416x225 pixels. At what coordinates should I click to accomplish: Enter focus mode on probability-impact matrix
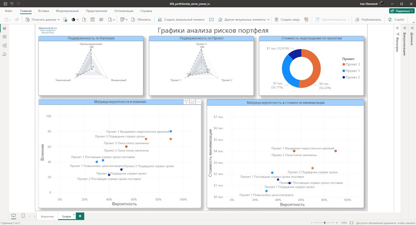pos(192,102)
